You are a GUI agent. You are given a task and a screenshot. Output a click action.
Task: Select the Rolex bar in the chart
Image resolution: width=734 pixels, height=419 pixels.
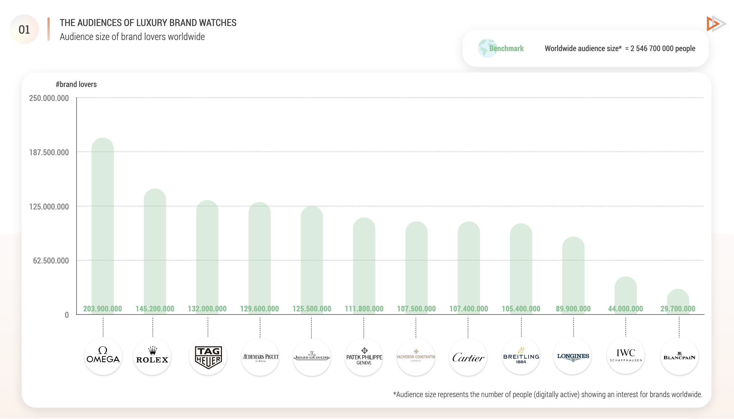[x=155, y=251]
